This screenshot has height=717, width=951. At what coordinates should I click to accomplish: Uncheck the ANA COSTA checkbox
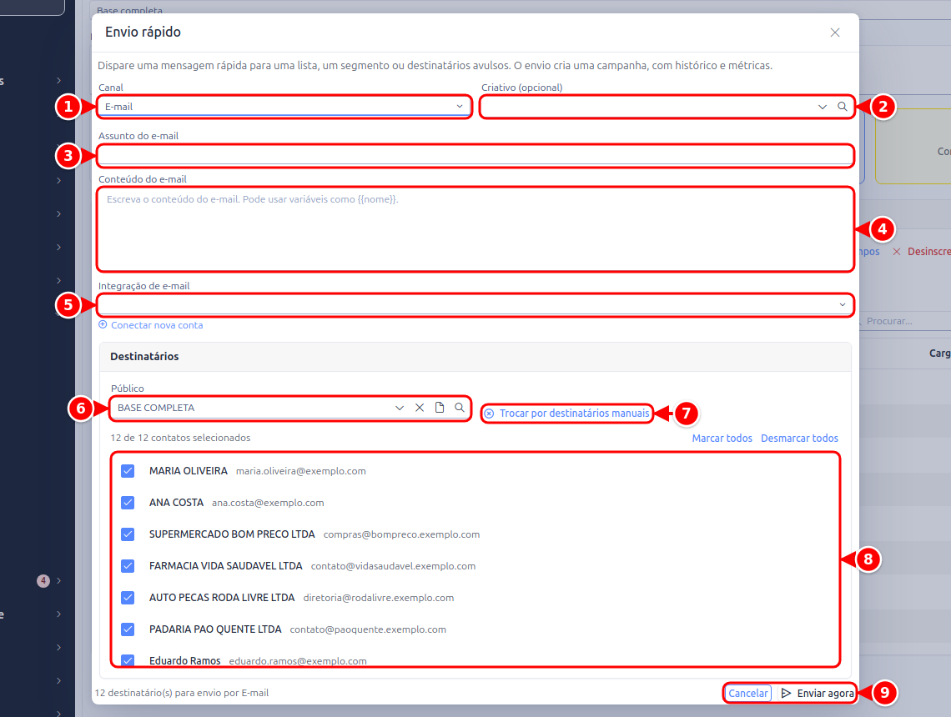pos(128,503)
